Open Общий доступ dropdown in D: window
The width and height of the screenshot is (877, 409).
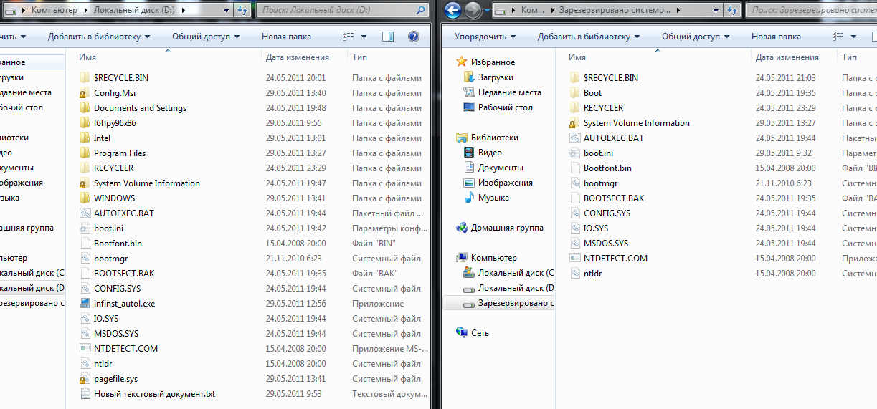tap(206, 37)
